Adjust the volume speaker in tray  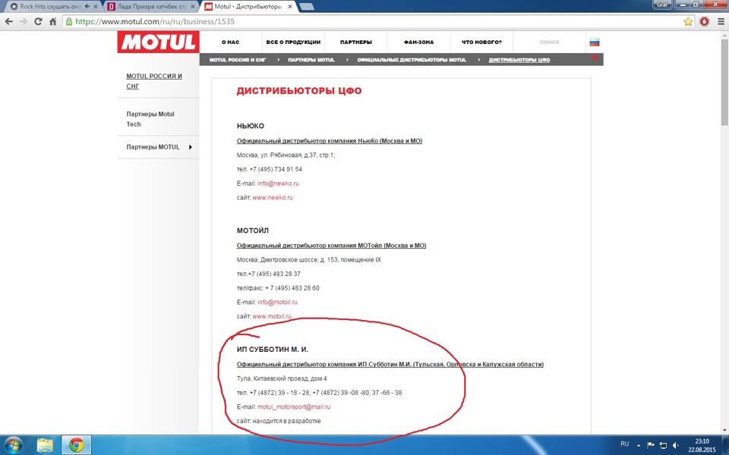coord(676,445)
